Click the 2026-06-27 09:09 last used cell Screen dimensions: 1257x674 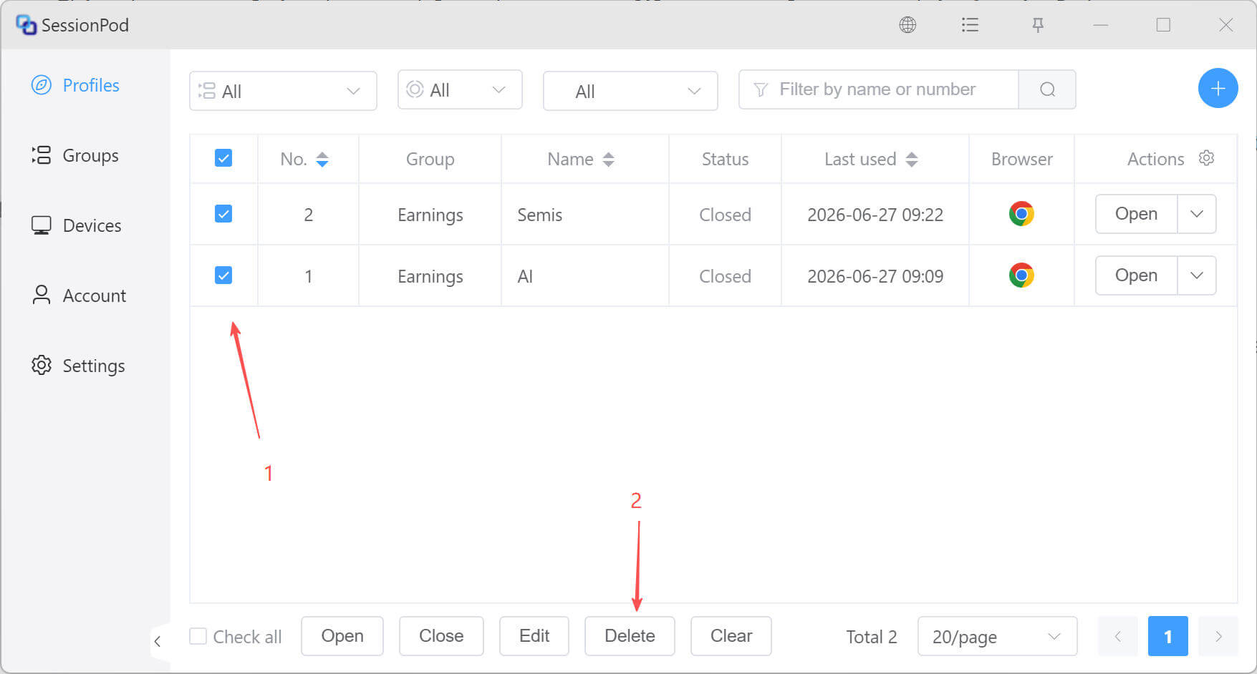875,276
